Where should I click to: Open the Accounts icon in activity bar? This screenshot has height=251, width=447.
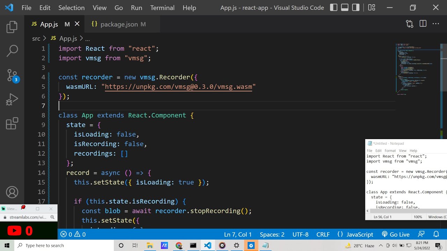12,192
